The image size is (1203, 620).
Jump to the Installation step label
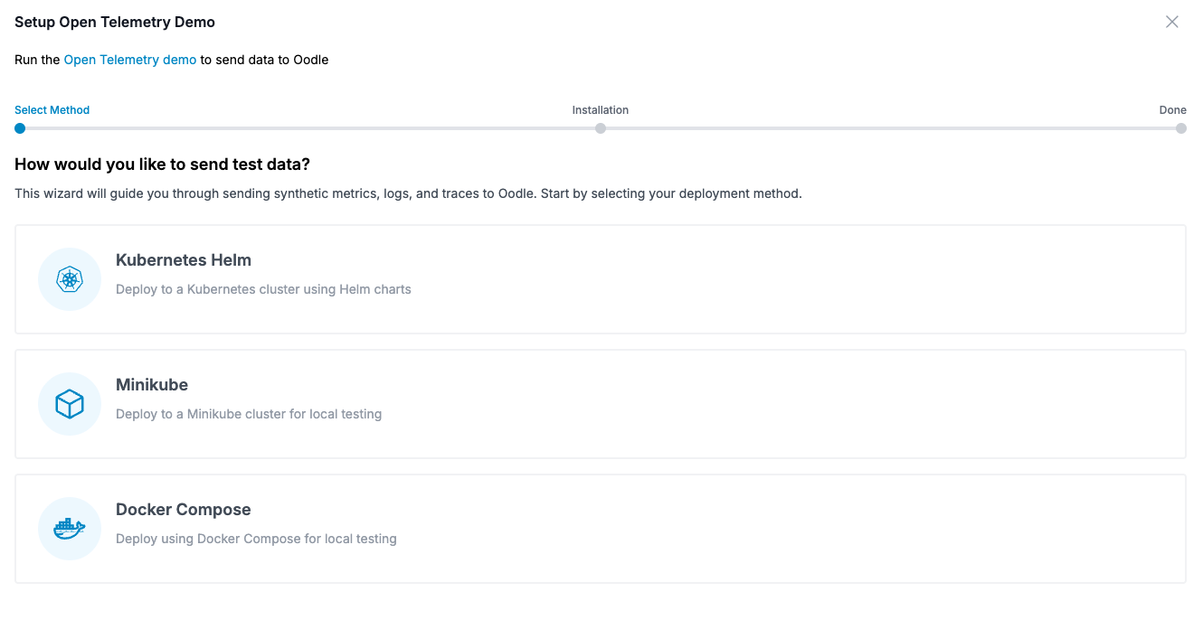coord(600,110)
